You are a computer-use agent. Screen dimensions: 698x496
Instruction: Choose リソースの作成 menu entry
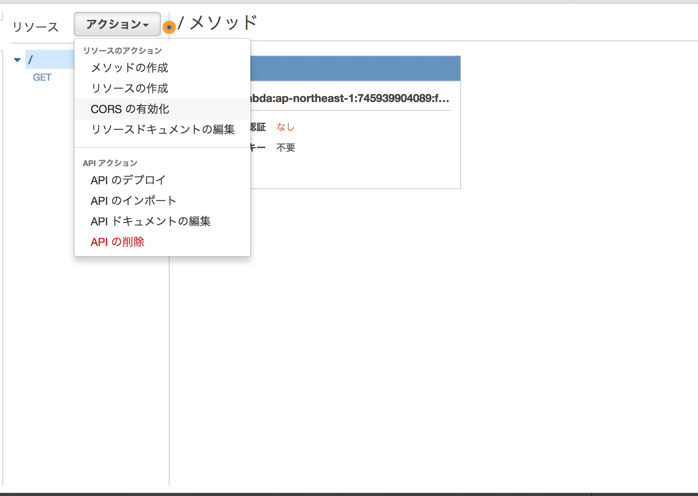pyautogui.click(x=162, y=88)
